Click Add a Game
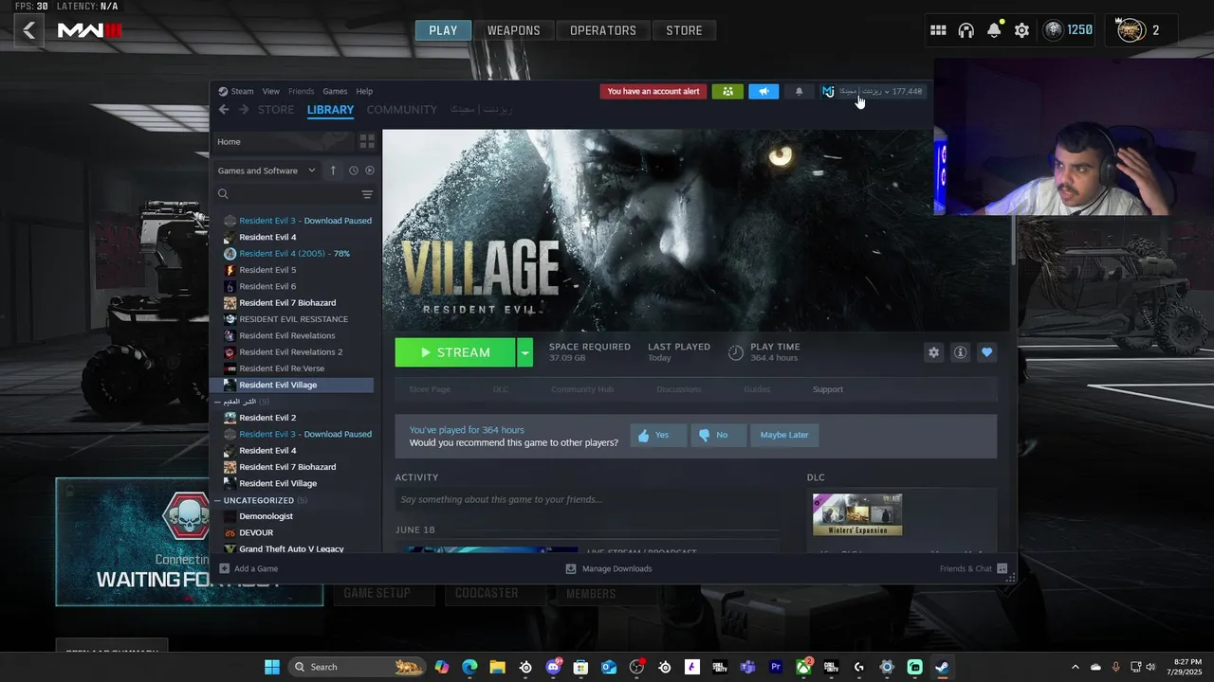Viewport: 1214px width, 682px height. [x=248, y=568]
